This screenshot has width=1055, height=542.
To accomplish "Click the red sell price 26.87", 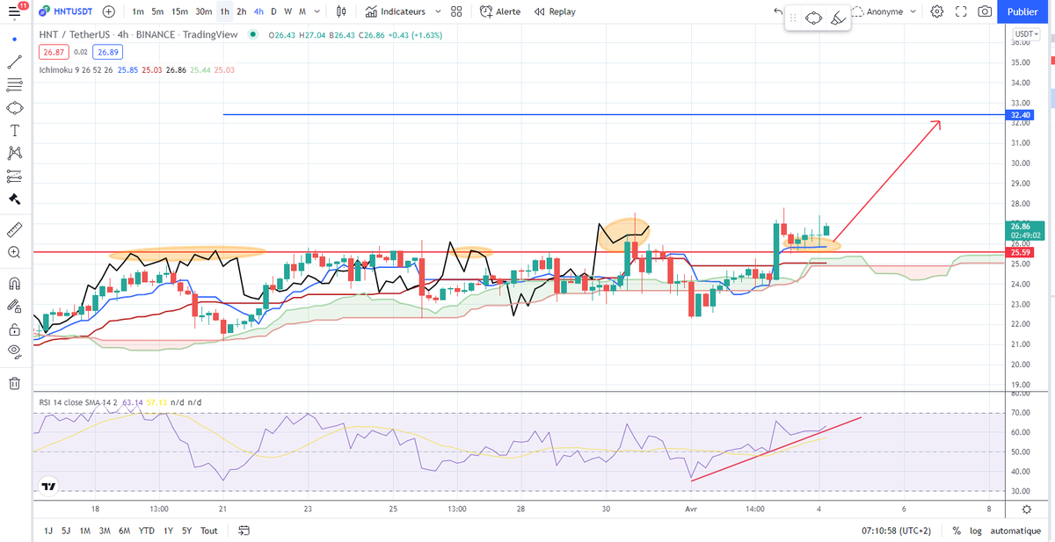I will point(53,52).
